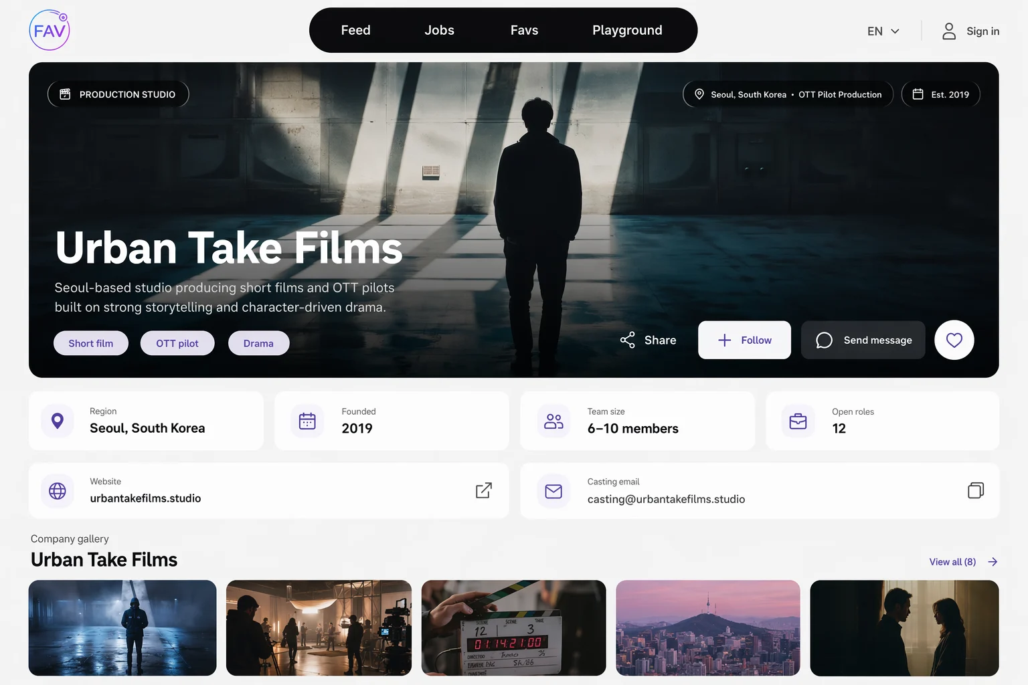Expand the EN language dropdown
The height and width of the screenshot is (685, 1028).
pyautogui.click(x=883, y=31)
